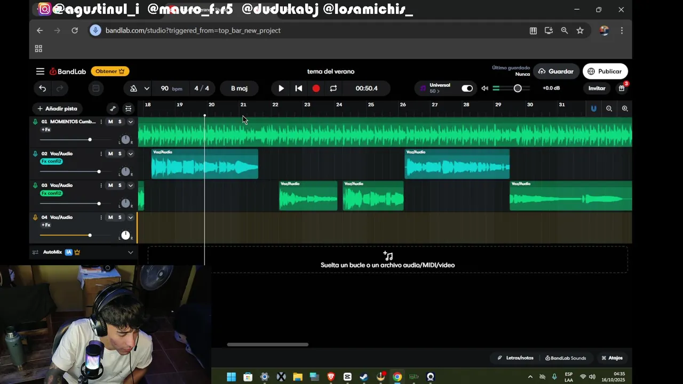Toggle the metronome icon
This screenshot has height=384, width=683.
(x=133, y=89)
